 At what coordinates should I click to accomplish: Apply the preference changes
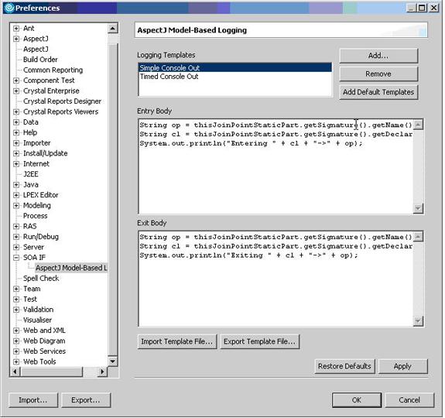pyautogui.click(x=403, y=367)
